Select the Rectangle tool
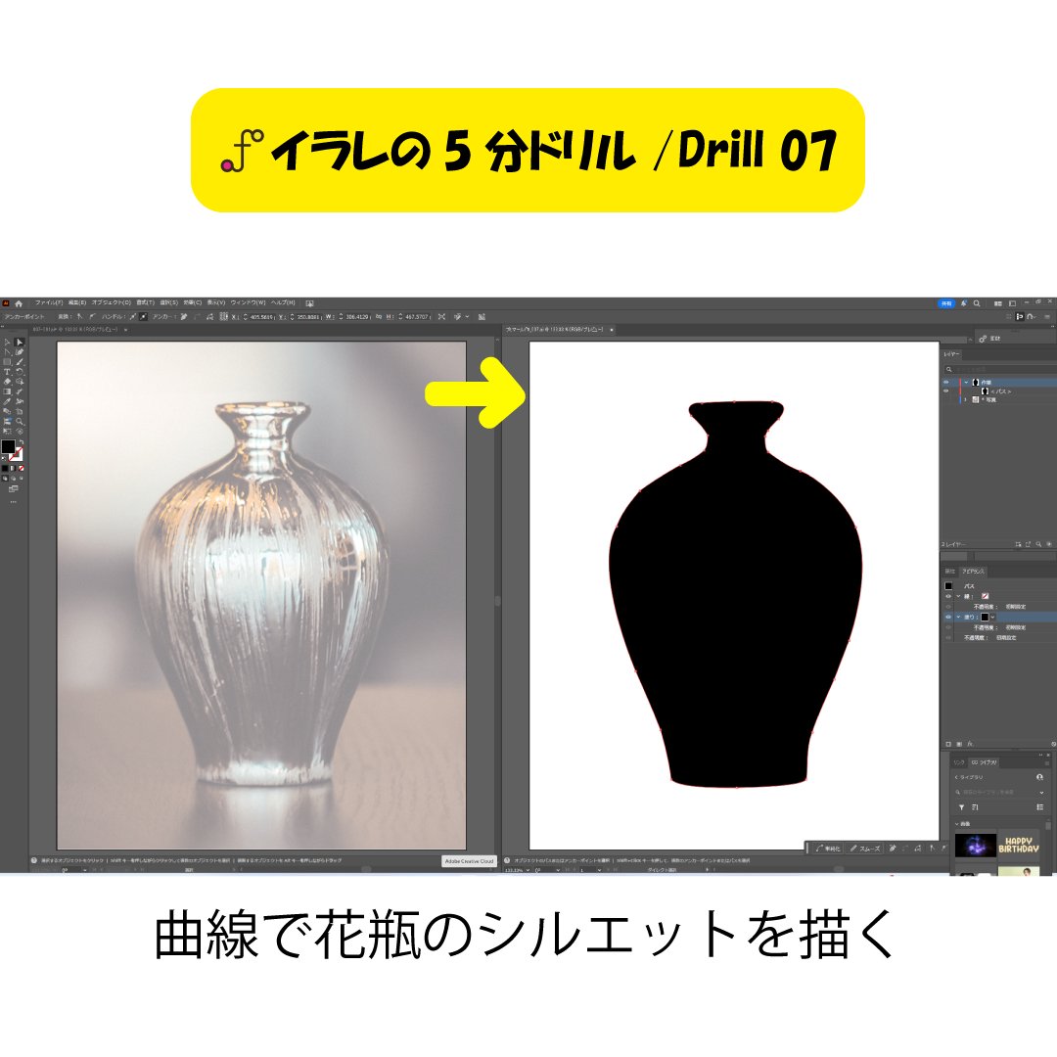The width and height of the screenshot is (1057, 1057). (8, 362)
